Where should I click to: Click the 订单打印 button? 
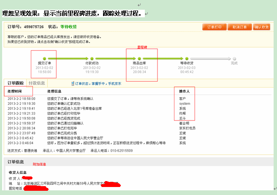pos(214,27)
